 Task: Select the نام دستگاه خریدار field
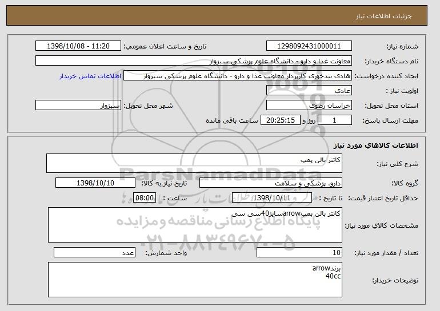pos(194,61)
